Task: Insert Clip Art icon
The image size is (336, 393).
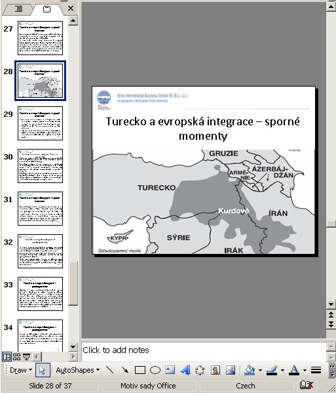Action: (x=215, y=370)
